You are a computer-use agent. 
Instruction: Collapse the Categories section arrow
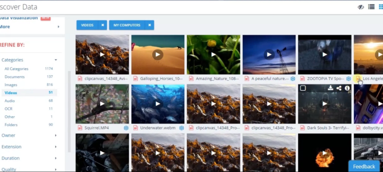tap(56, 60)
